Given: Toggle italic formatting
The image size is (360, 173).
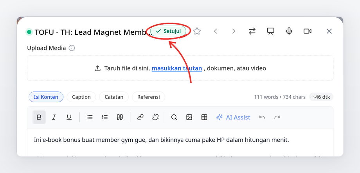Looking at the screenshot, I should coord(54,117).
